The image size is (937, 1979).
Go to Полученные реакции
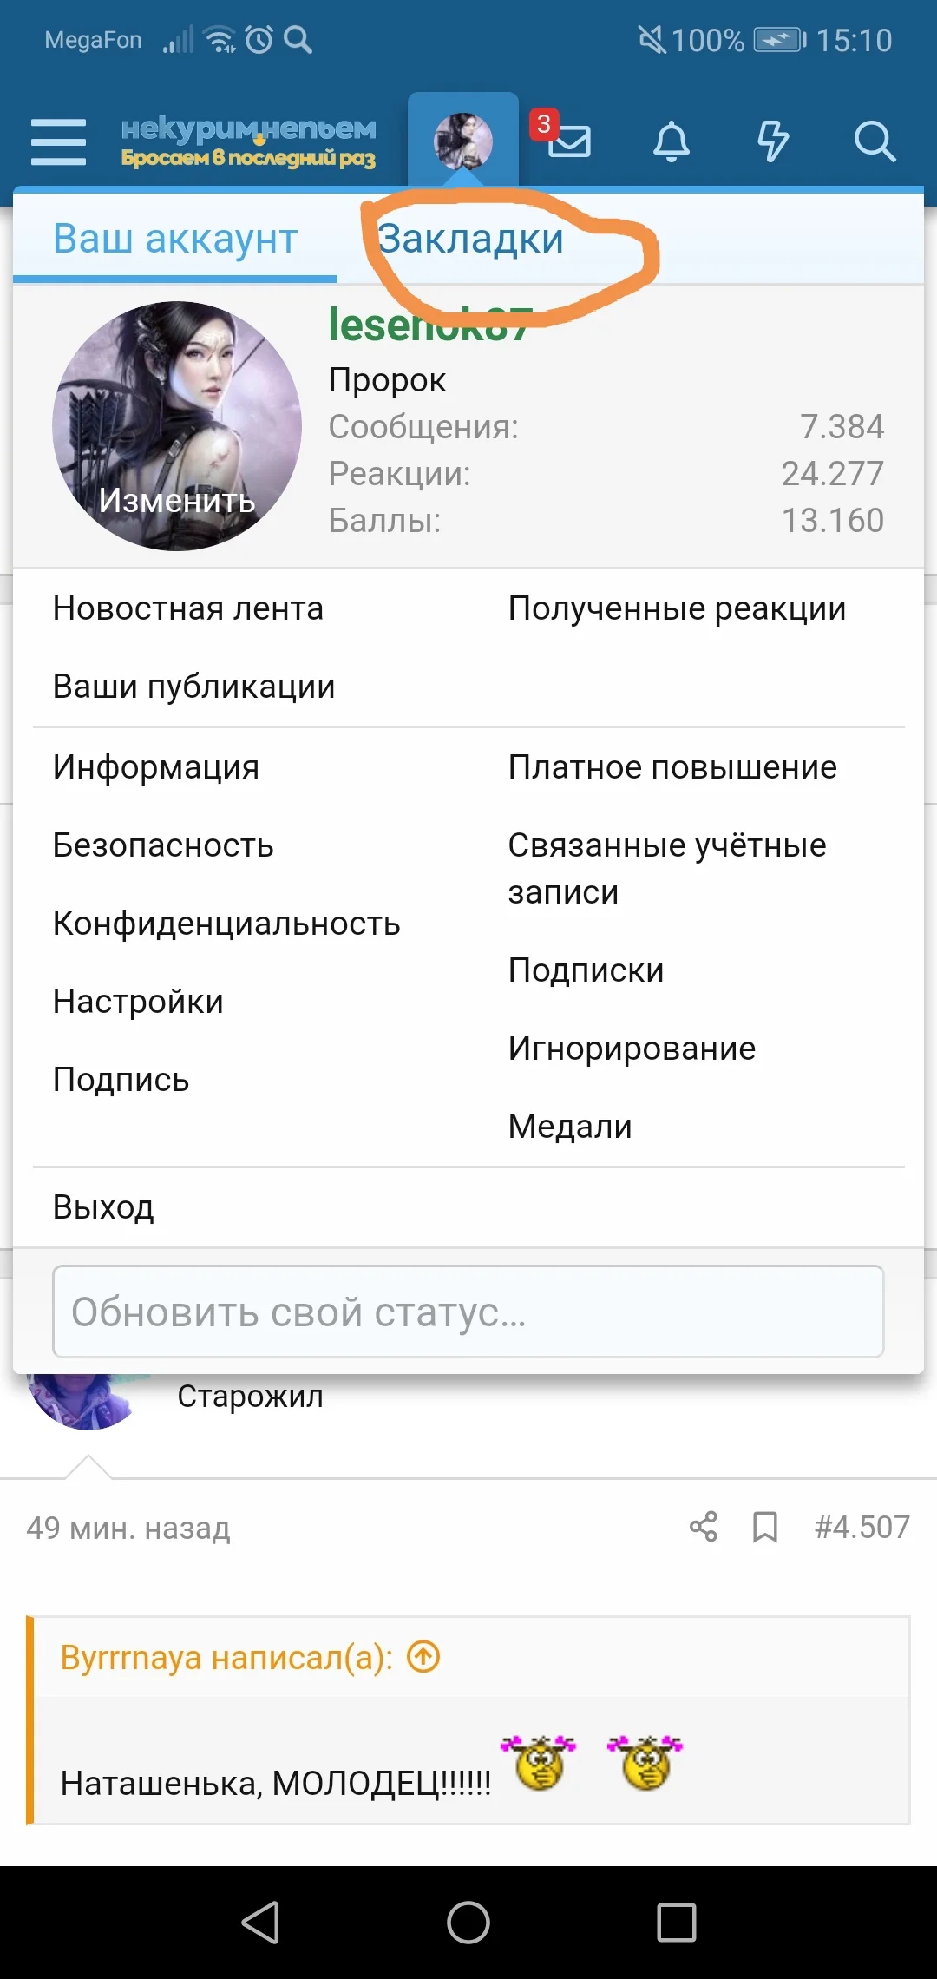click(x=677, y=608)
